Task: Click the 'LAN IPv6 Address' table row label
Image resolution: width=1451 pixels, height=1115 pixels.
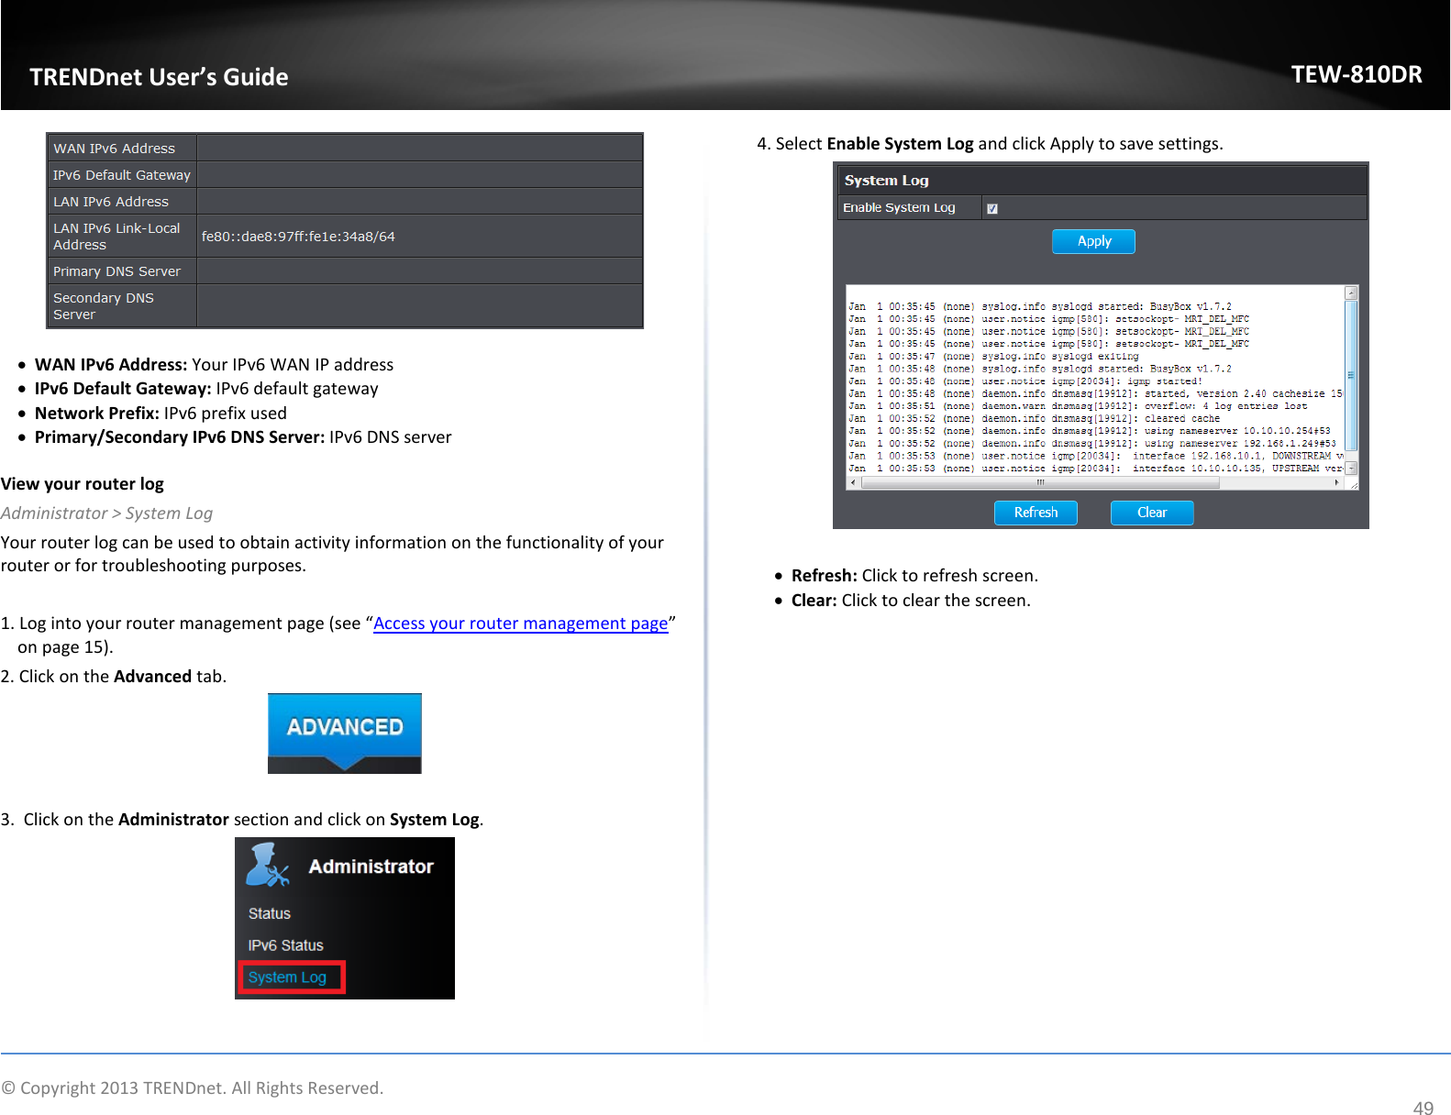Action: point(111,202)
